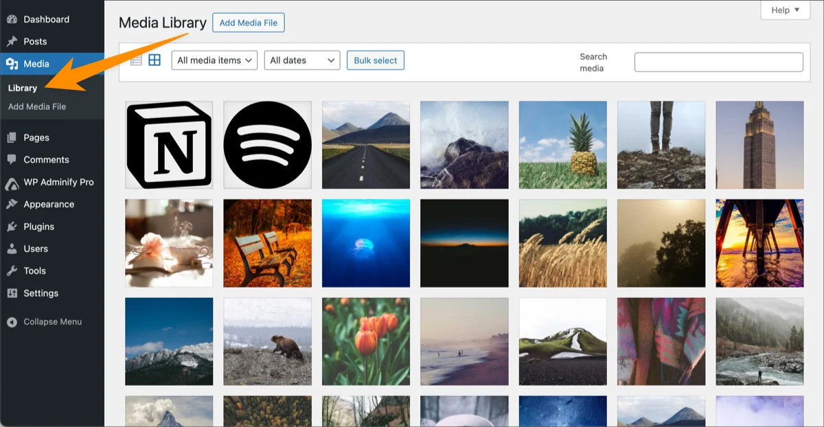Click the Plugins plug icon
The image size is (824, 427).
coord(12,227)
